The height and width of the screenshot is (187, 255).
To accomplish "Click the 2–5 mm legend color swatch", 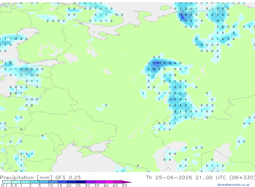I will [x=35, y=182].
